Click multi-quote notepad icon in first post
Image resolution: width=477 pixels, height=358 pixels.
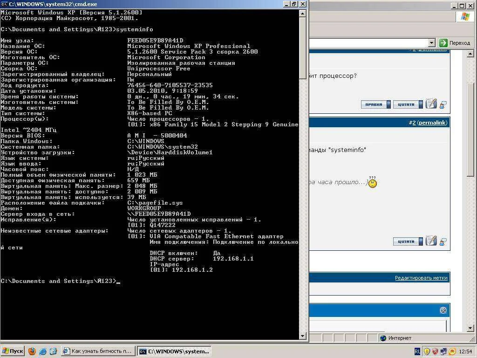[431, 104]
